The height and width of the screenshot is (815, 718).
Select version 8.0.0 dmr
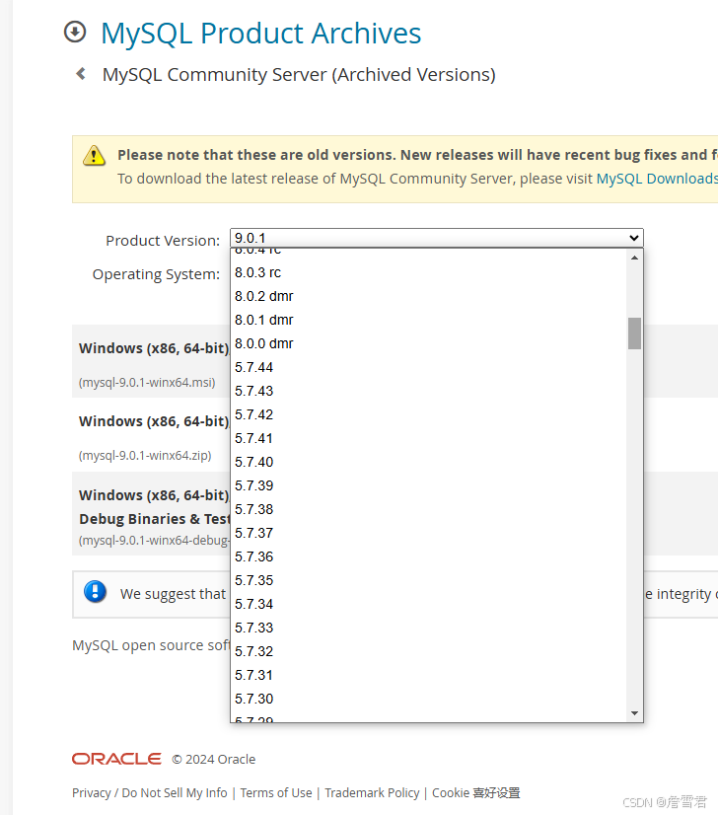(429, 343)
